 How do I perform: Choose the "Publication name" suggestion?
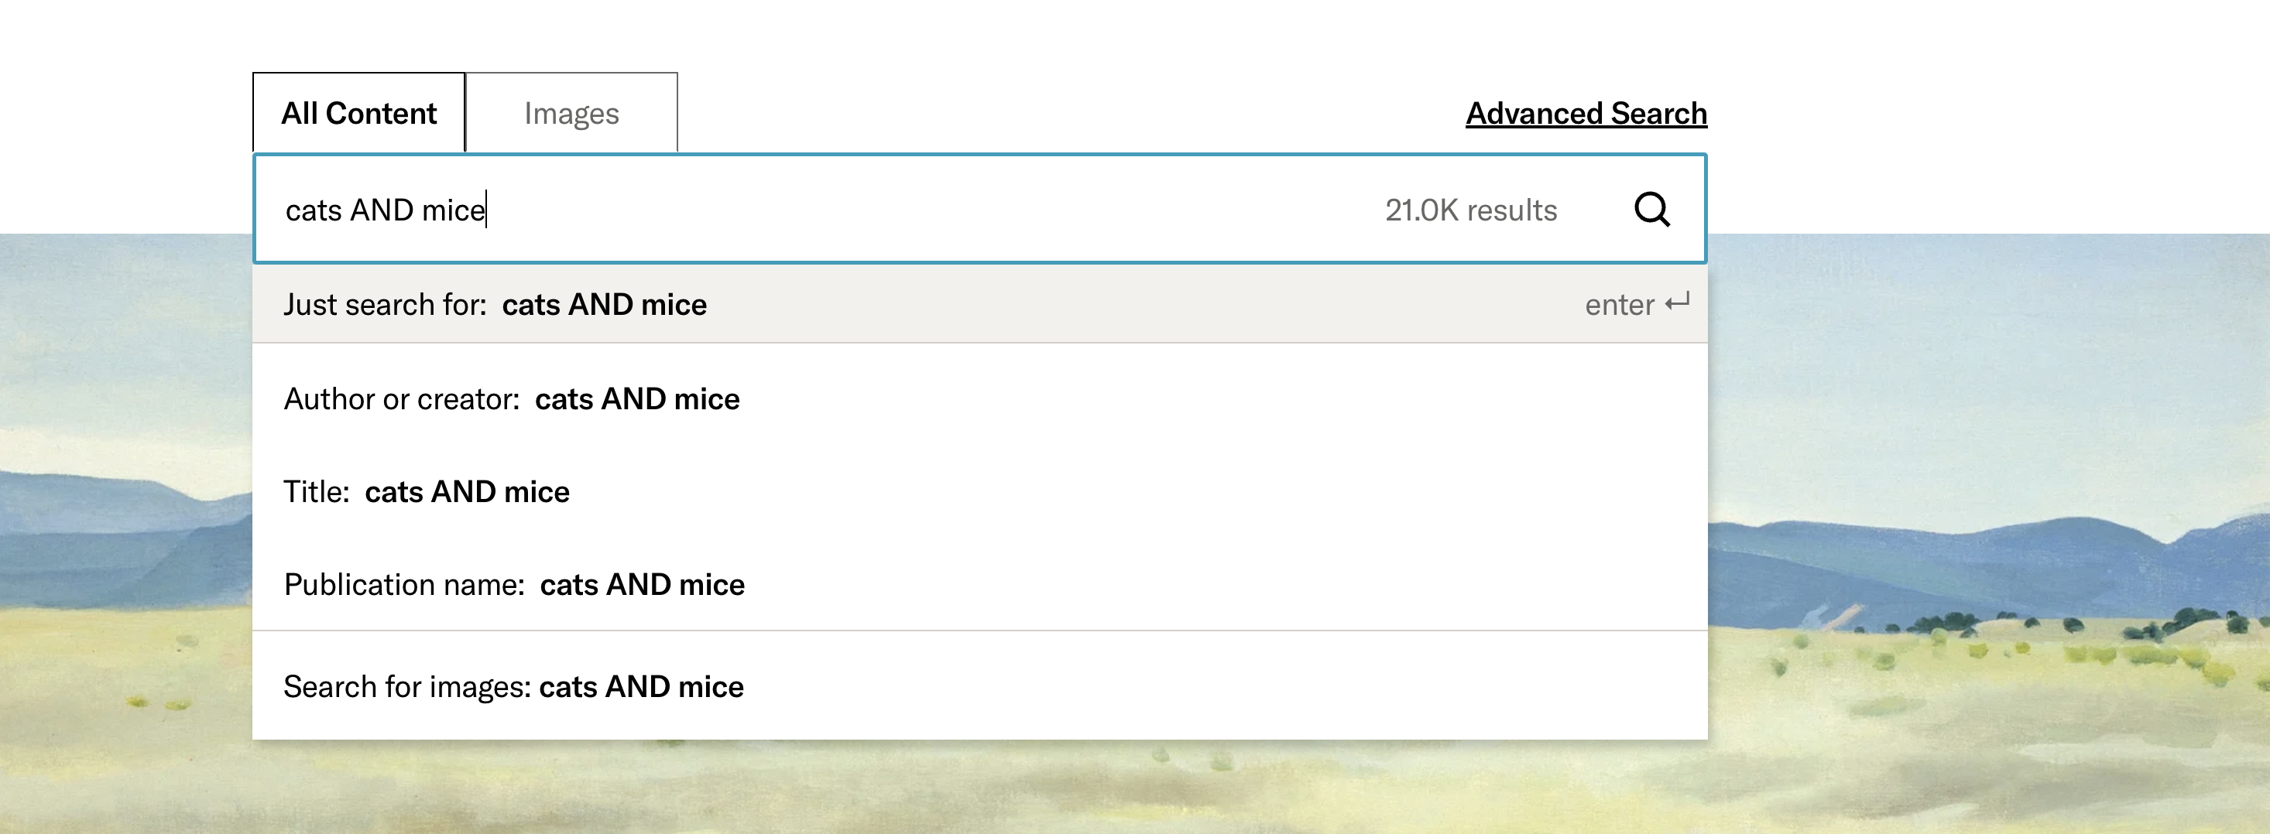[x=514, y=585]
